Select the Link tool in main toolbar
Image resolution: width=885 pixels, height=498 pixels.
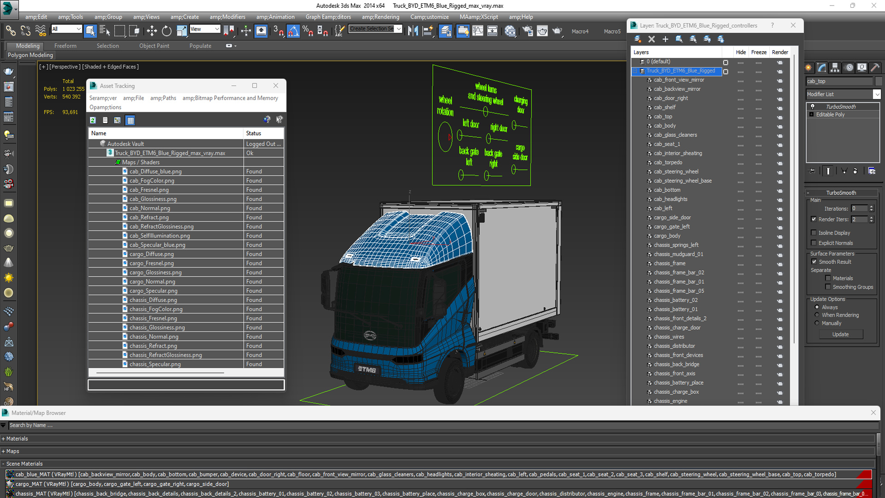tap(10, 30)
